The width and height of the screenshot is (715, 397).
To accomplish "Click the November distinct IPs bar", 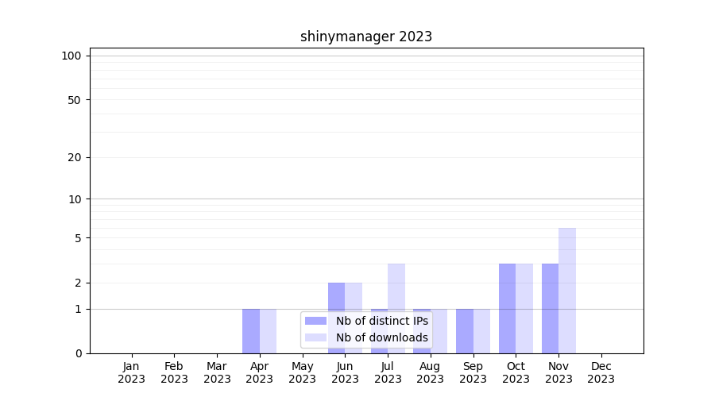I will point(550,308).
